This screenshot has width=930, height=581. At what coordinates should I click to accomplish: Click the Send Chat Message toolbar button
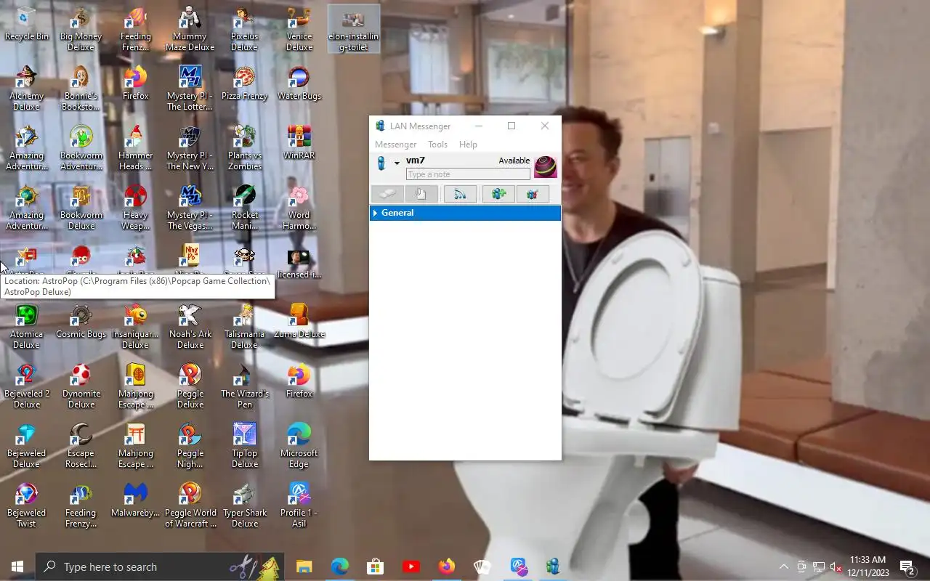388,194
